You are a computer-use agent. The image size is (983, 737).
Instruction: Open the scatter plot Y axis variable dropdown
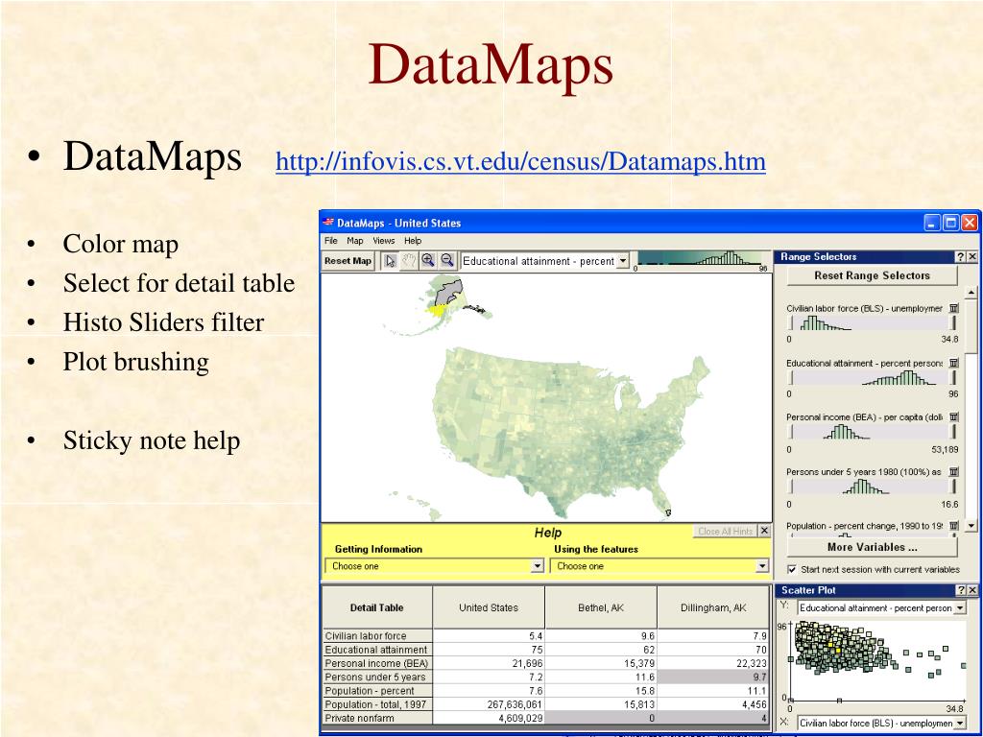(x=881, y=607)
